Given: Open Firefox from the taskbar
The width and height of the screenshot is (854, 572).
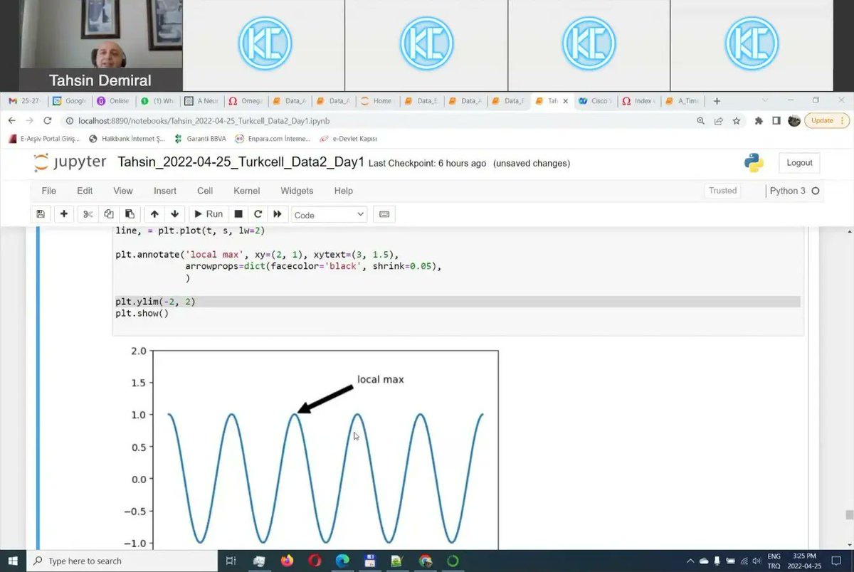Looking at the screenshot, I should 287,561.
